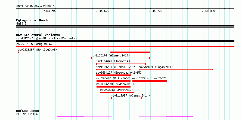Open variant label nsv1121291 (Alsmadi2014)

[x=115, y=67]
